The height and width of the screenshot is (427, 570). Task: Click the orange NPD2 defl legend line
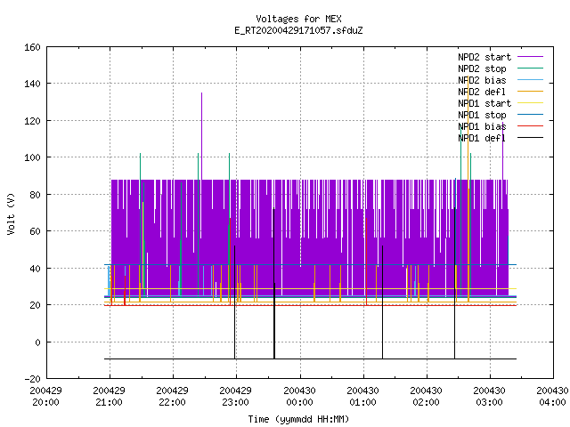tap(531, 92)
